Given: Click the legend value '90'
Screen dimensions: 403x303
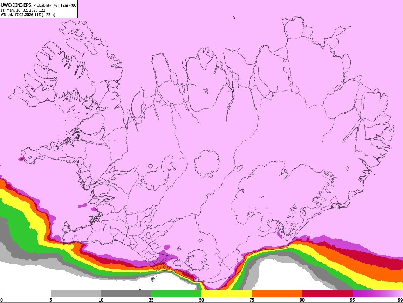Looking at the screenshot, I should coord(302,300).
